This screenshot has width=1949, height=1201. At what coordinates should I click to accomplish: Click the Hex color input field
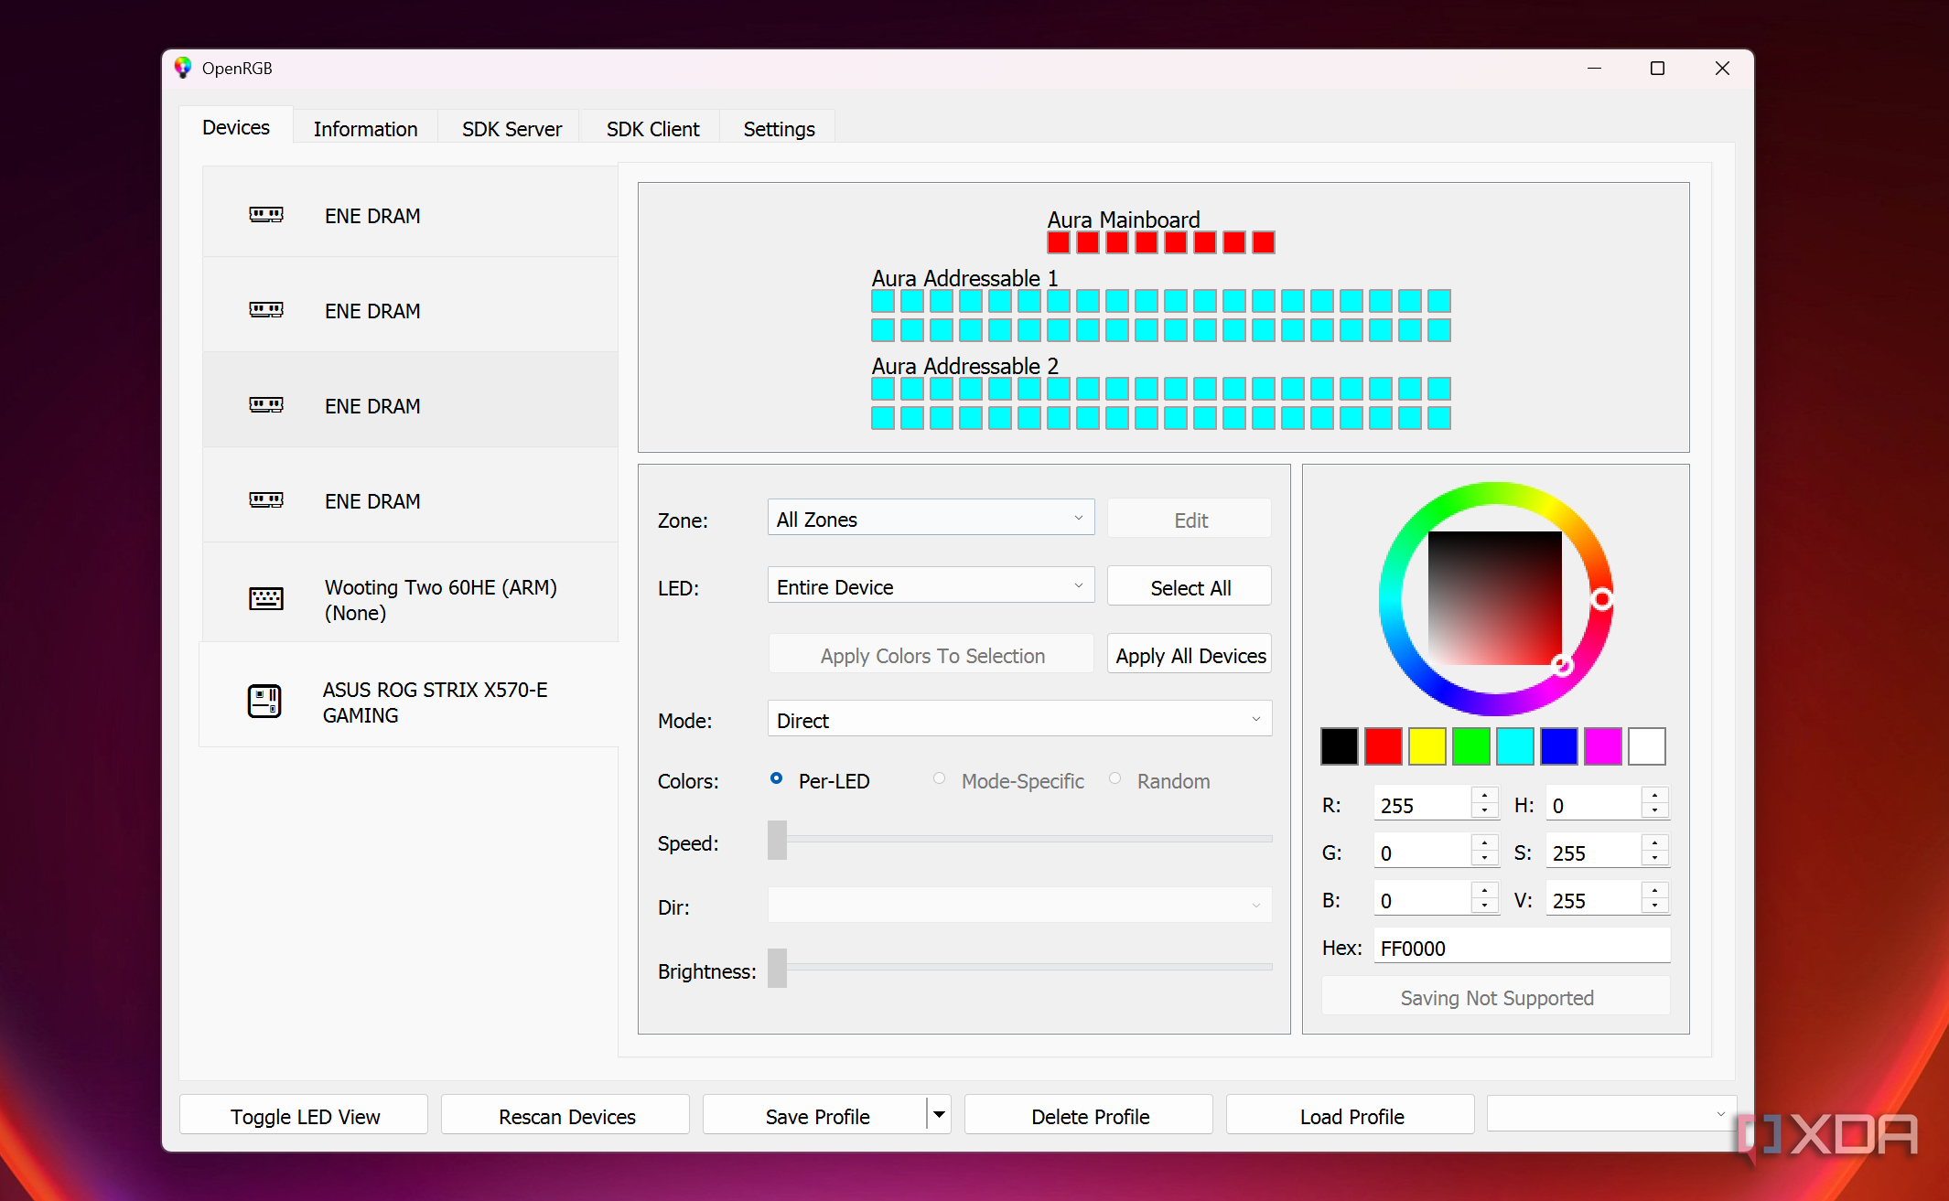point(1521,948)
